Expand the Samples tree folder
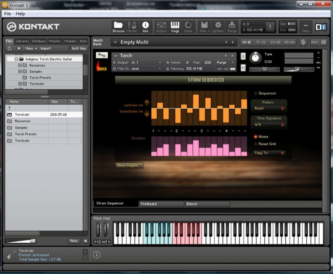Viewport: 333px width, 274px height. pyautogui.click(x=20, y=71)
